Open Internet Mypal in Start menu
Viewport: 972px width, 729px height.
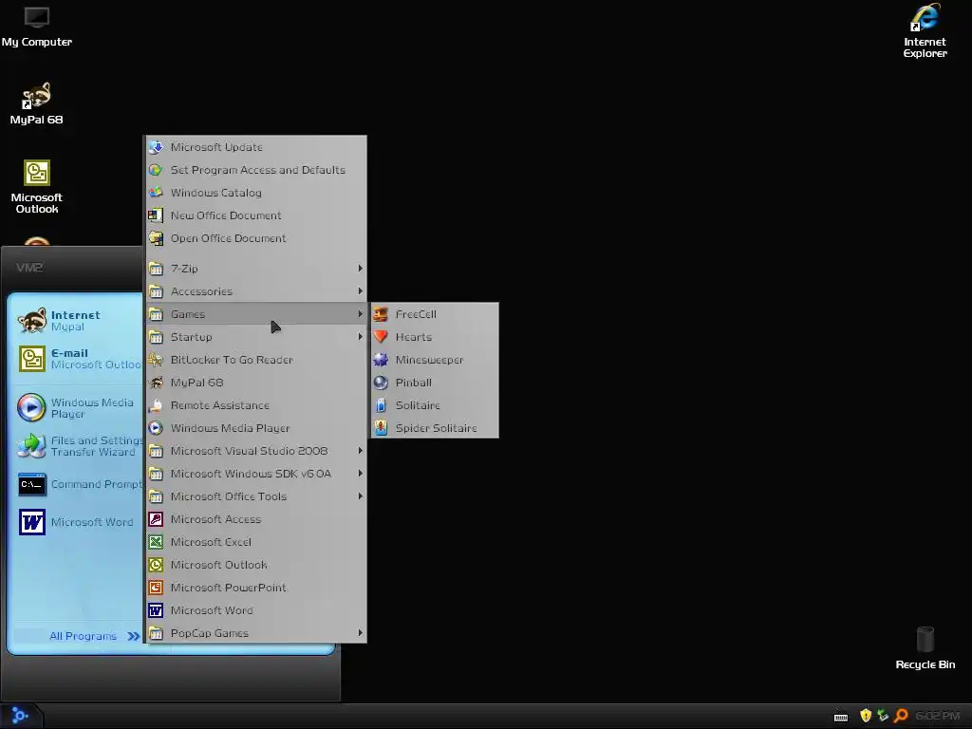pos(79,321)
